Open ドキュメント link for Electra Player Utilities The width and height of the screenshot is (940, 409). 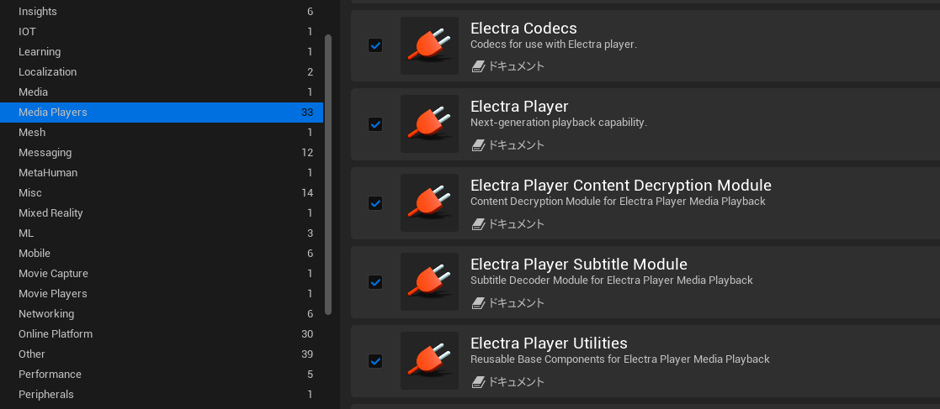point(516,382)
